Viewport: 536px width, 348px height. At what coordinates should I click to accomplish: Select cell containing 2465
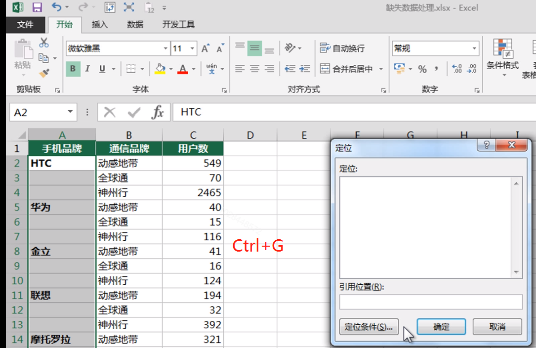coord(193,192)
